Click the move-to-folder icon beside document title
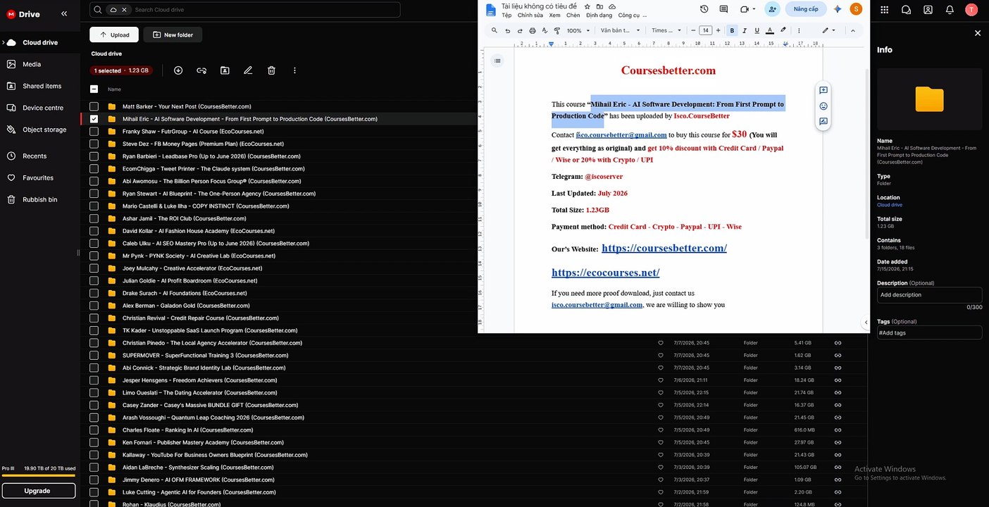The width and height of the screenshot is (989, 507). pyautogui.click(x=599, y=6)
